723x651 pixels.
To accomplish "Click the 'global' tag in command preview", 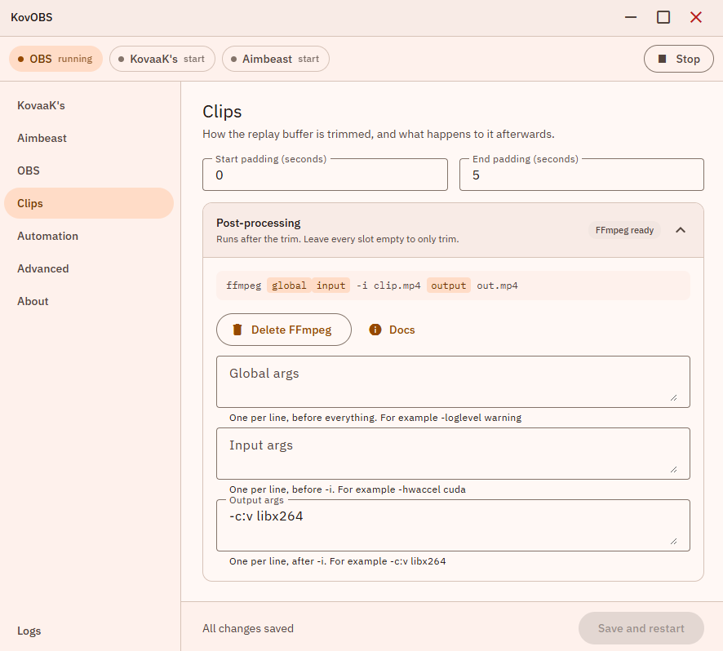I will pos(289,286).
